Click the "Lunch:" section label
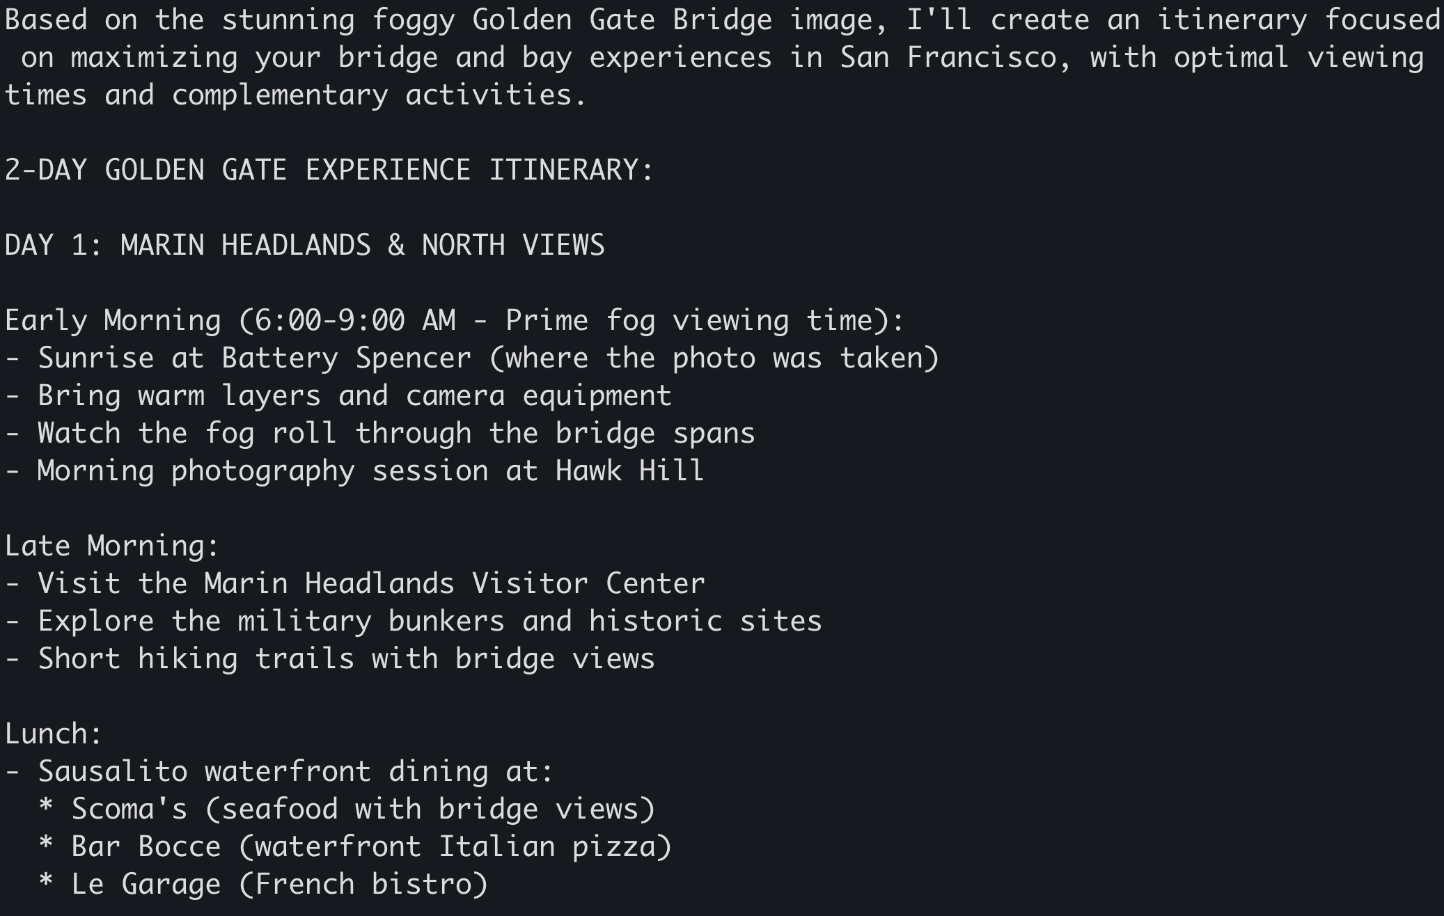The image size is (1444, 916). point(54,734)
